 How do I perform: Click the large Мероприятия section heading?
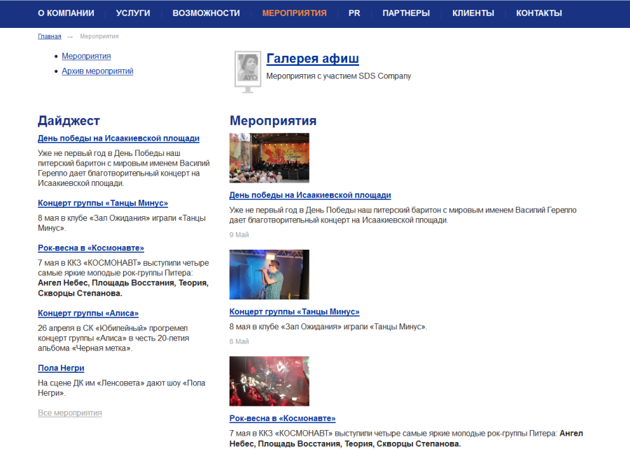pos(273,121)
